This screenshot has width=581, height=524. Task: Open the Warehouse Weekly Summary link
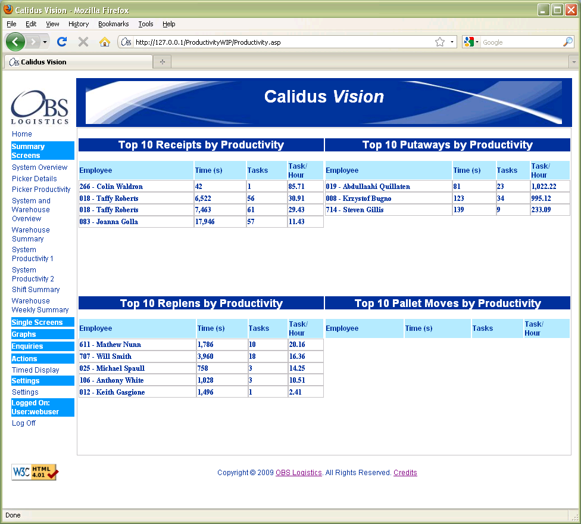pos(40,305)
